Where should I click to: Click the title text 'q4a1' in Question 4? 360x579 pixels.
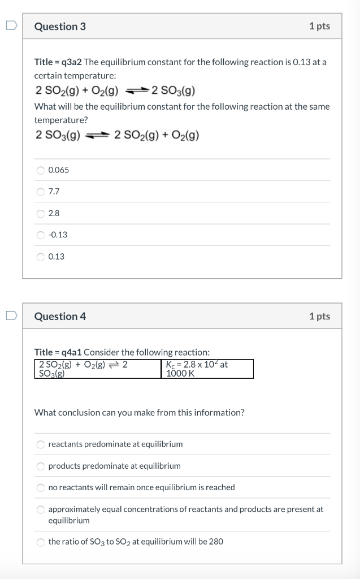[x=72, y=352]
